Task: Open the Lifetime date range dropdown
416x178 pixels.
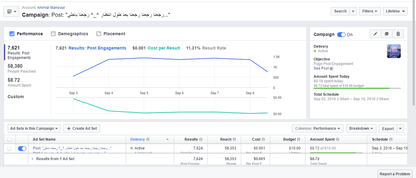Action: pyautogui.click(x=395, y=11)
